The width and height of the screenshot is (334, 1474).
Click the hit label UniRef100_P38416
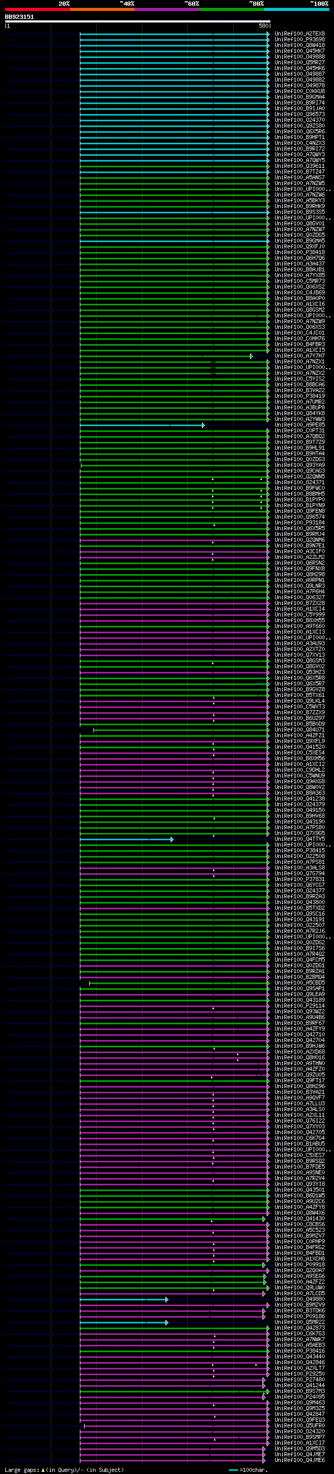(300, 1351)
